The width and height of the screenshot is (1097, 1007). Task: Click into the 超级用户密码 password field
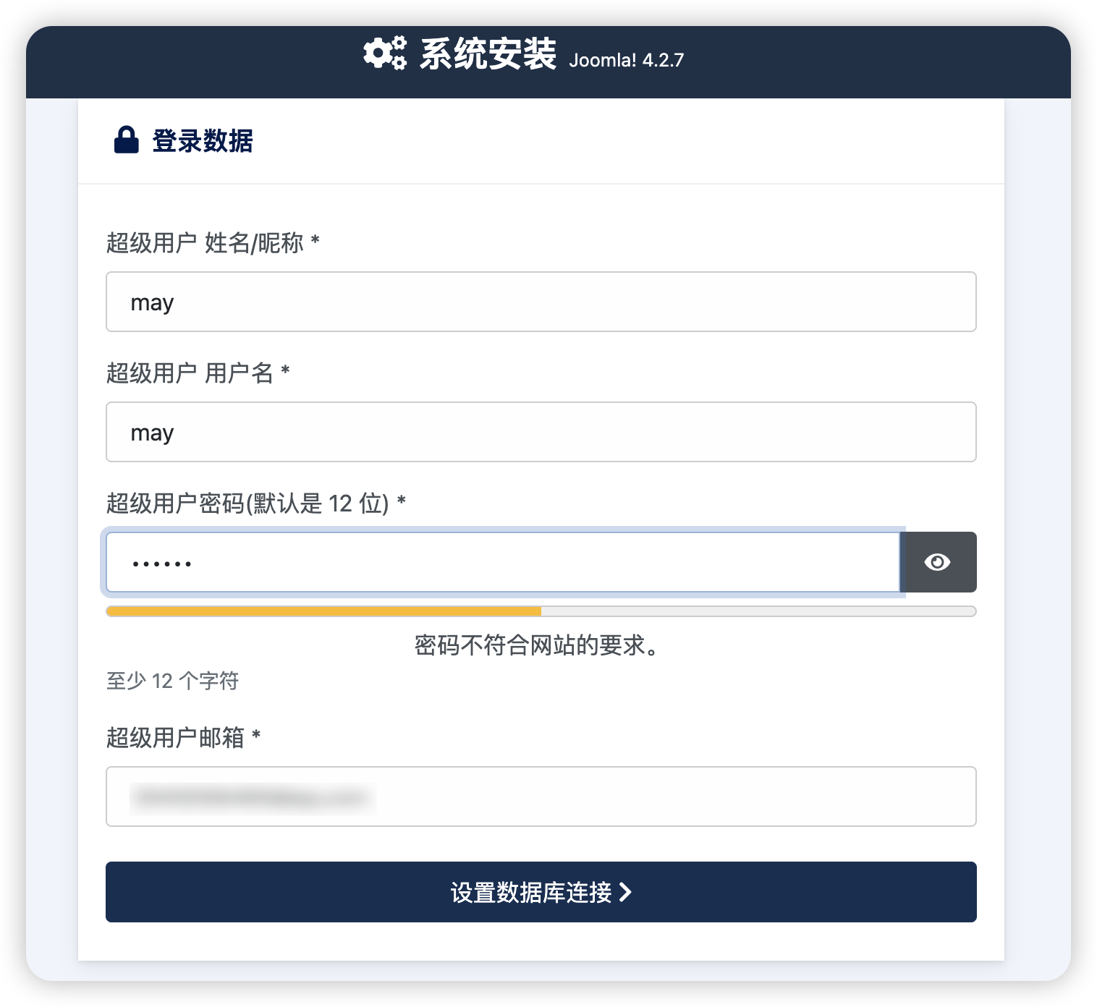(503, 562)
